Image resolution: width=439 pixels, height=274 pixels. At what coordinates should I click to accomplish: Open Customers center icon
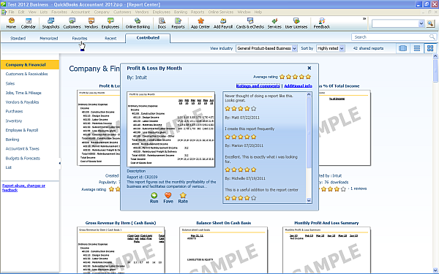coord(72,23)
